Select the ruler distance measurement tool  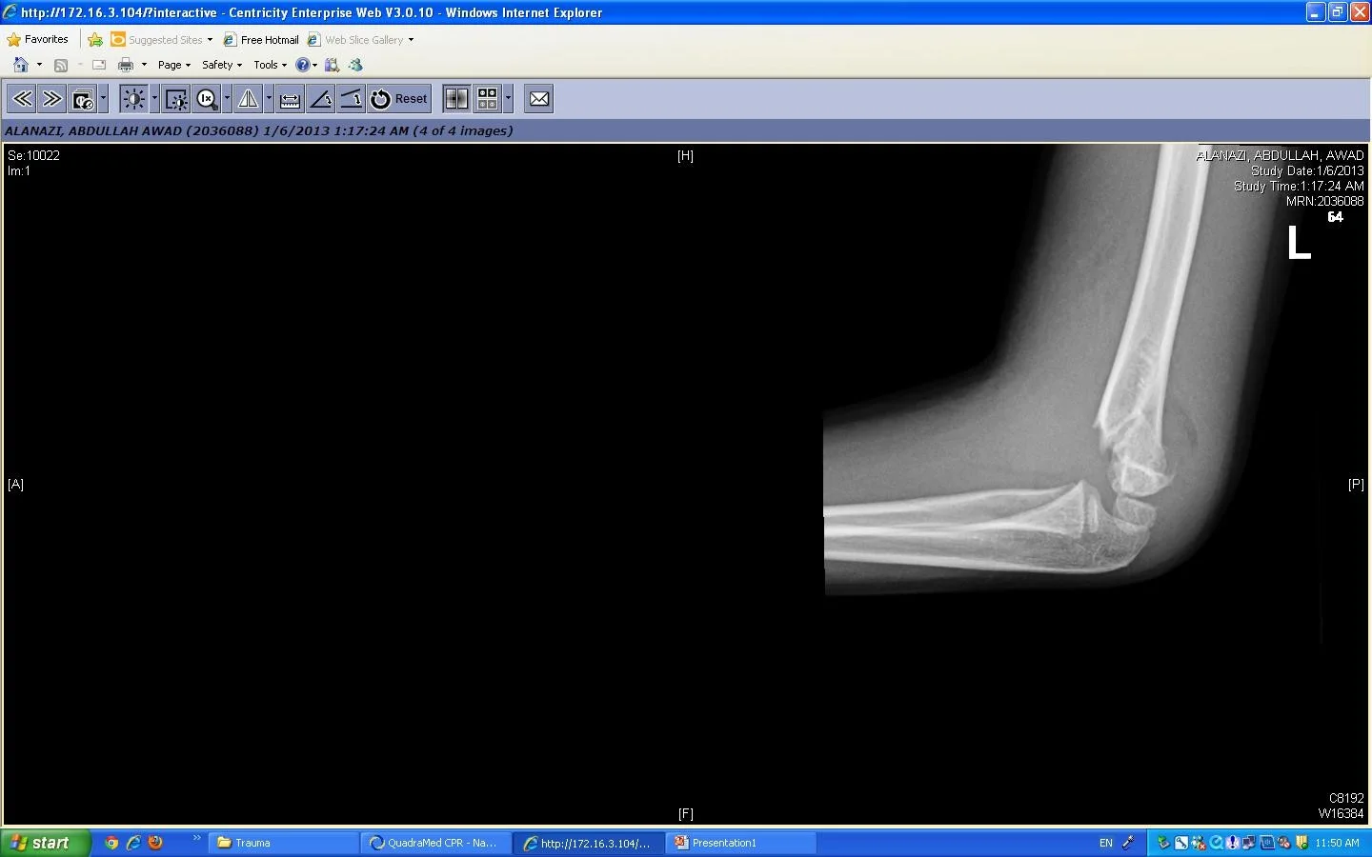pyautogui.click(x=291, y=99)
